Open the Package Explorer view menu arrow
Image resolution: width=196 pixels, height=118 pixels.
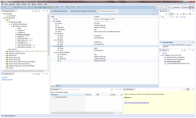[42, 11]
